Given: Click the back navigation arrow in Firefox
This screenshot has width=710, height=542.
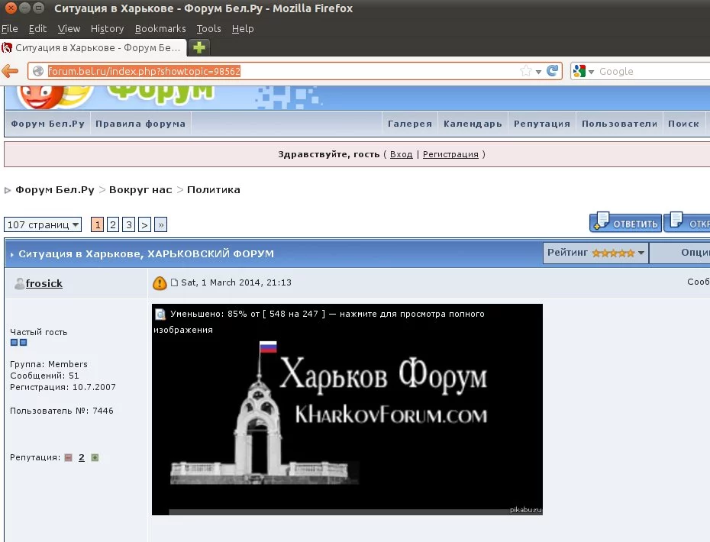Looking at the screenshot, I should coord(11,70).
